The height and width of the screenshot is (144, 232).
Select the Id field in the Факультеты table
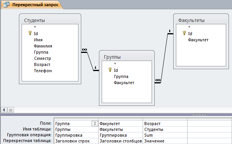(190, 34)
